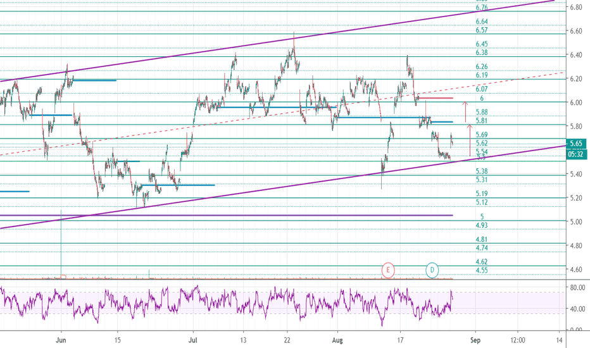The width and height of the screenshot is (590, 348).
Task: Select the 5.12 level label
Action: (482, 202)
